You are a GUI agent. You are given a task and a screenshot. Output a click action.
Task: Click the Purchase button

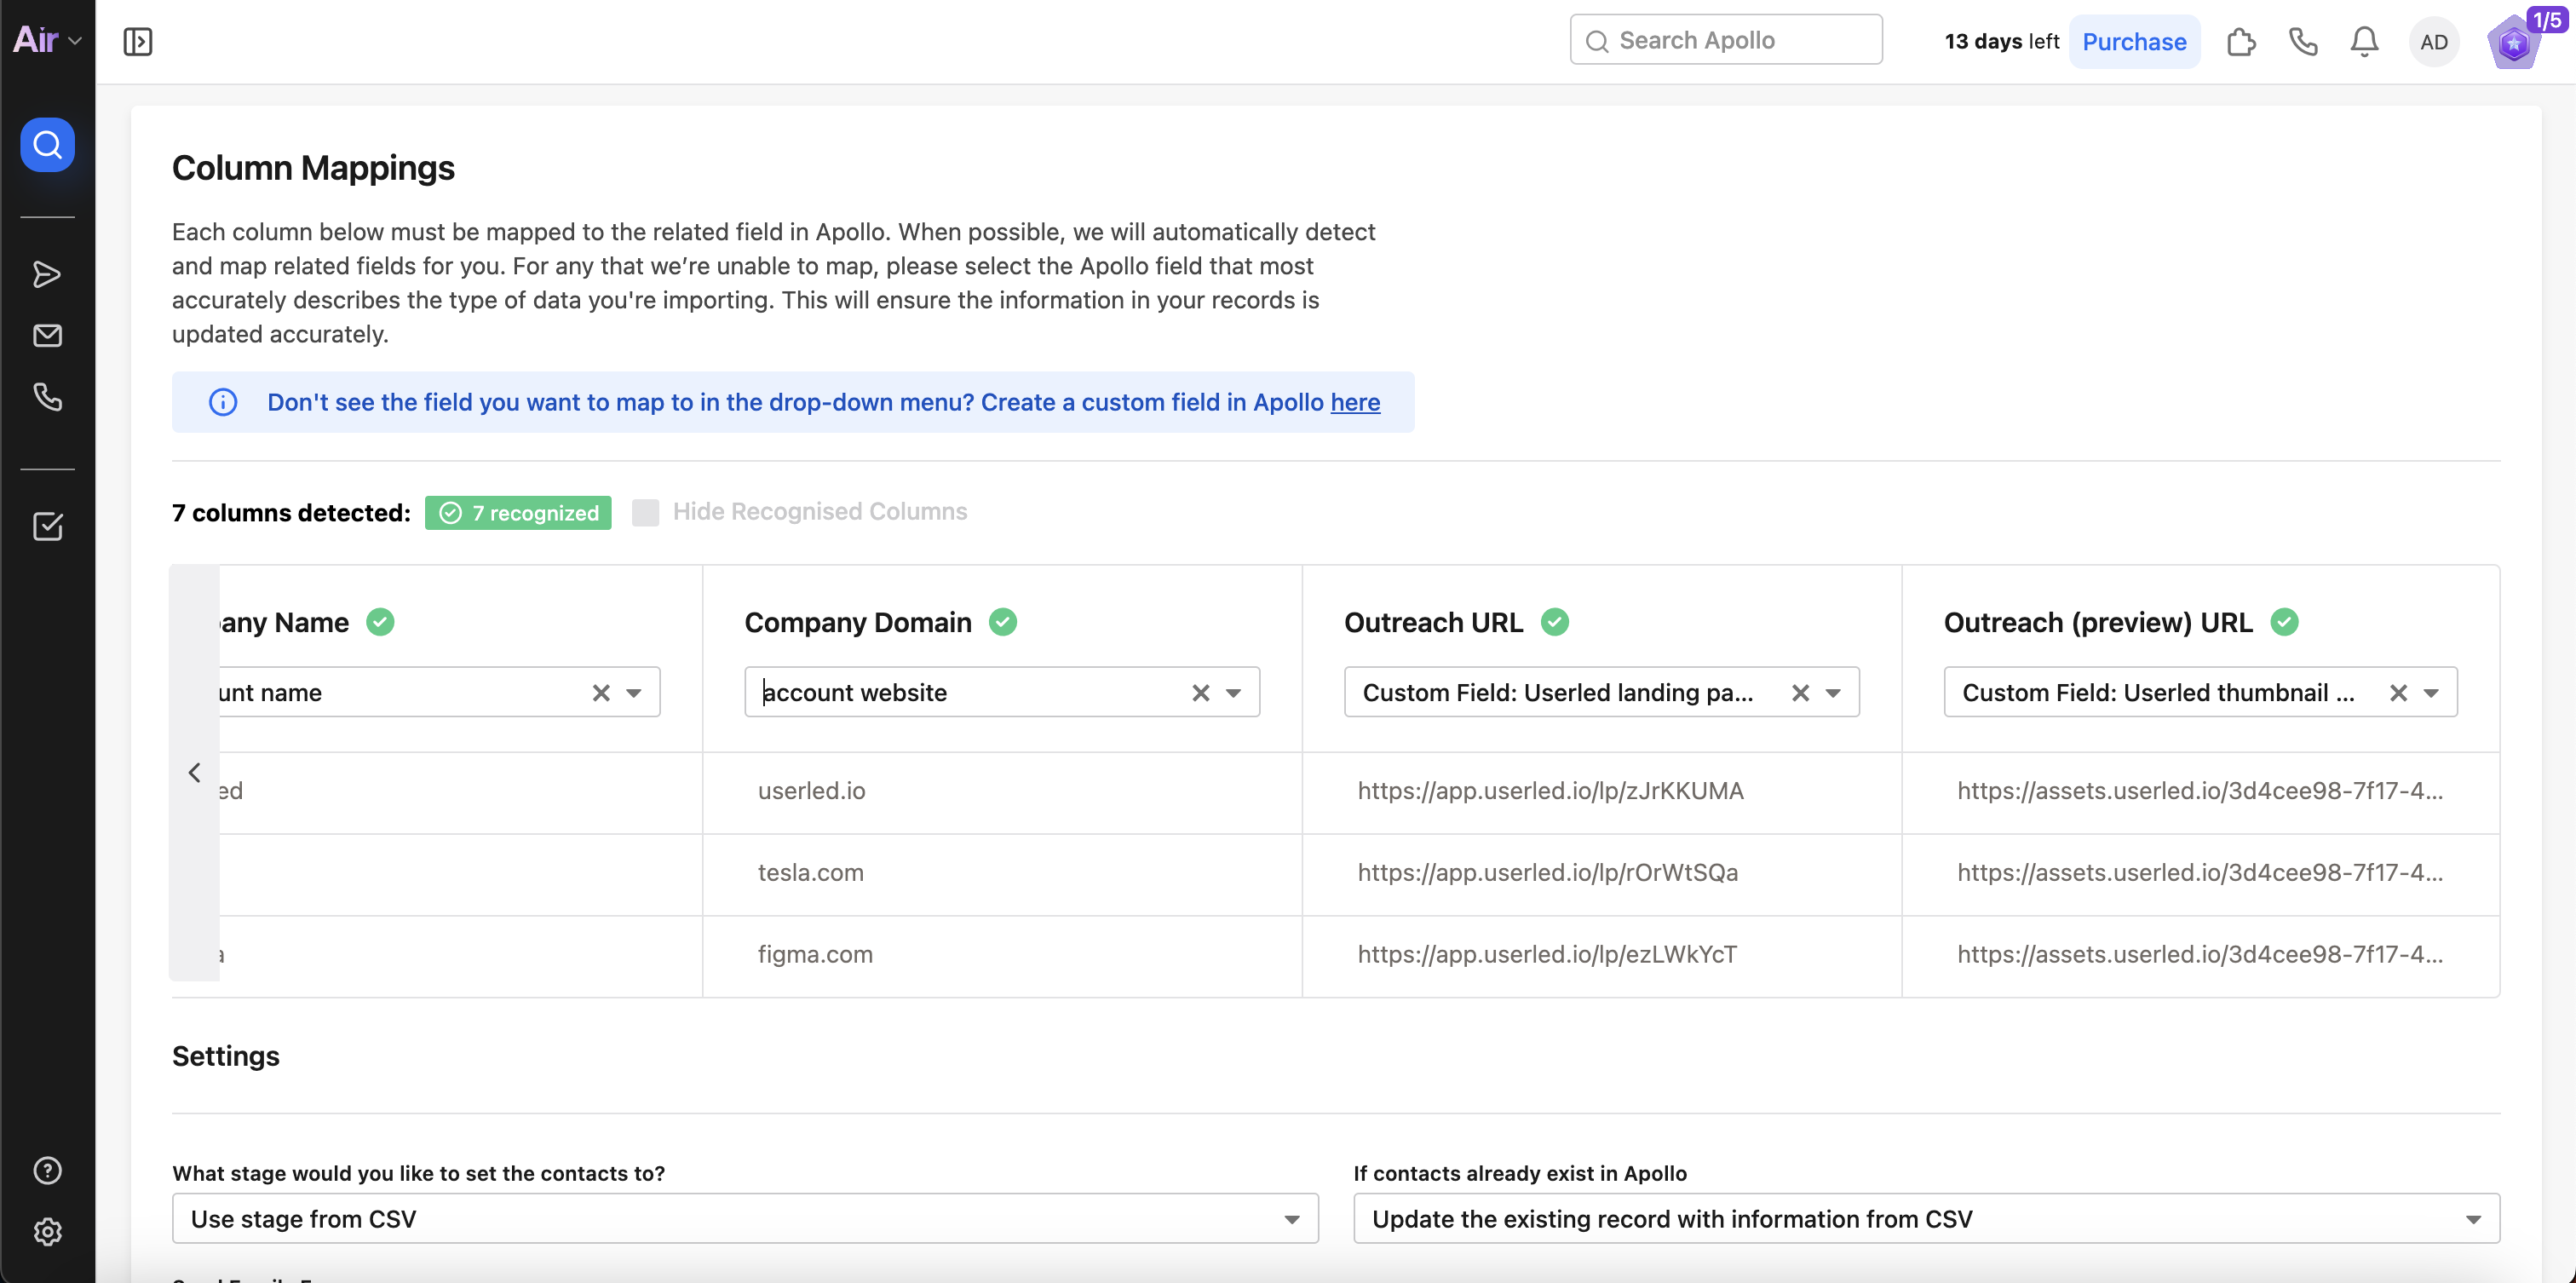pyautogui.click(x=2134, y=41)
